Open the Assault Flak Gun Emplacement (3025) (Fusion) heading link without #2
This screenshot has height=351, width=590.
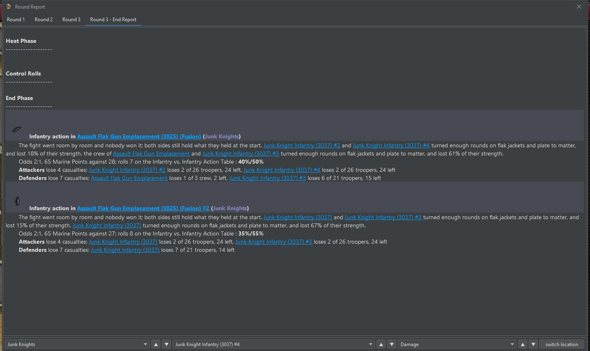coord(139,137)
